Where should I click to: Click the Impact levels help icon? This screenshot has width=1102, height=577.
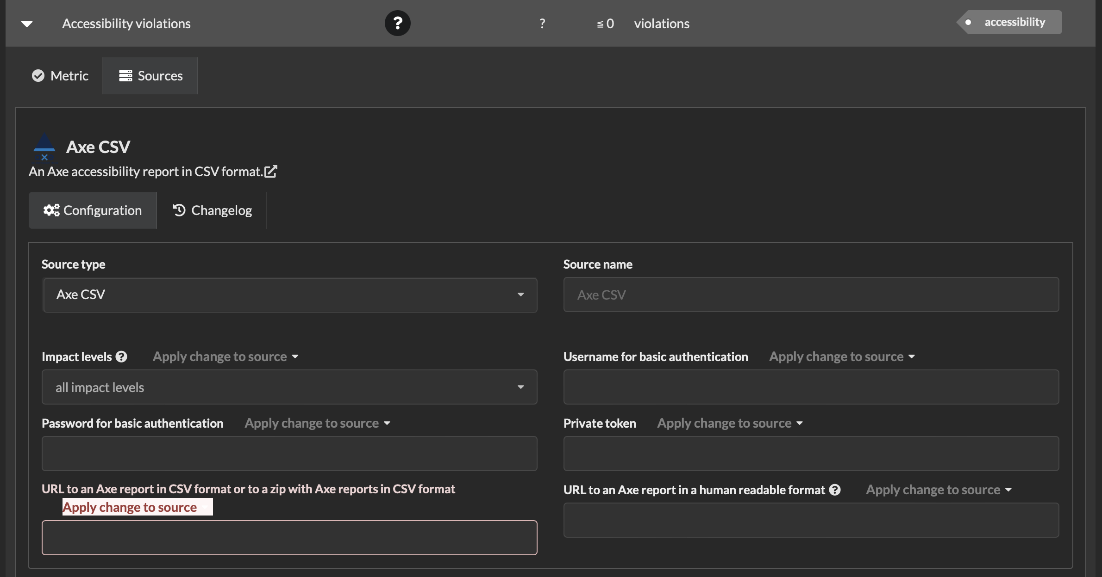click(121, 357)
